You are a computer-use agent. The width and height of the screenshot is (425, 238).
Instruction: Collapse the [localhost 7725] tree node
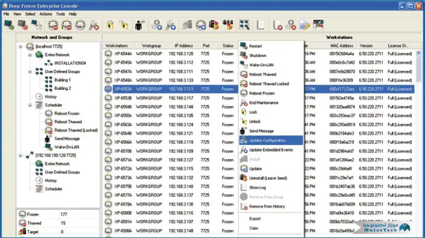point(21,47)
